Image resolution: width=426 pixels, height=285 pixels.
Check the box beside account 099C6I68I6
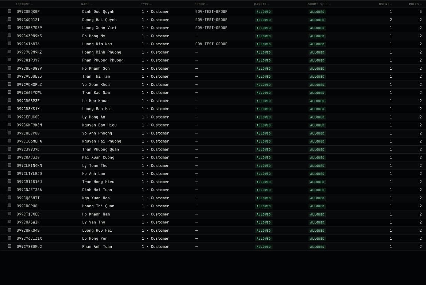coord(9,44)
